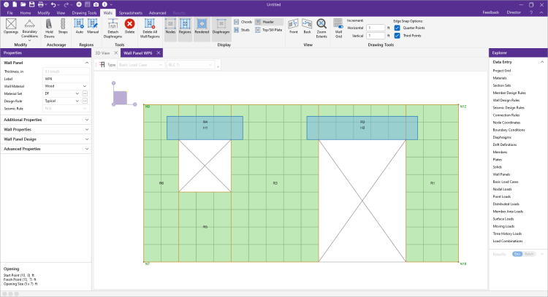
Task: Enable the Quarter Points snap checkbox
Action: coord(397,28)
